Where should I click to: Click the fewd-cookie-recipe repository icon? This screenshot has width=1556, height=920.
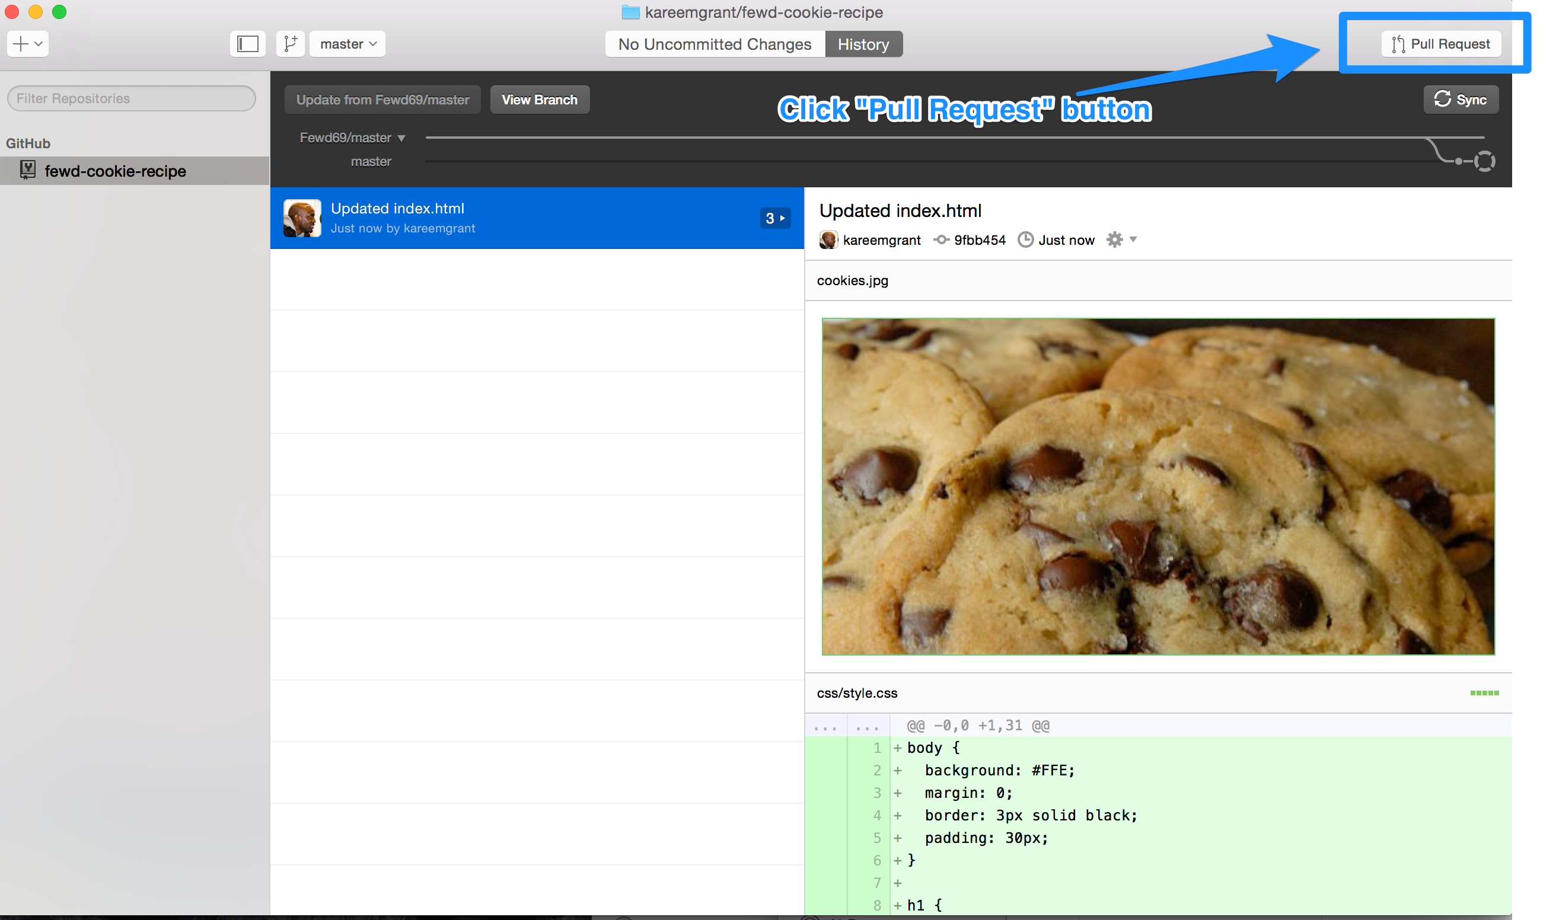[x=27, y=171]
